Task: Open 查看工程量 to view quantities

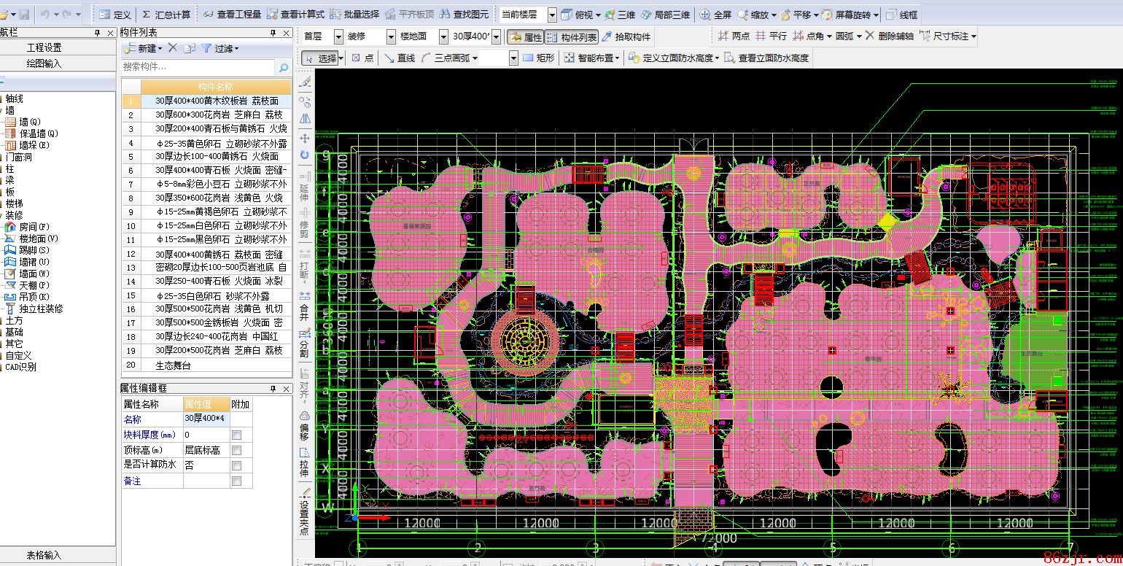Action: pyautogui.click(x=232, y=15)
